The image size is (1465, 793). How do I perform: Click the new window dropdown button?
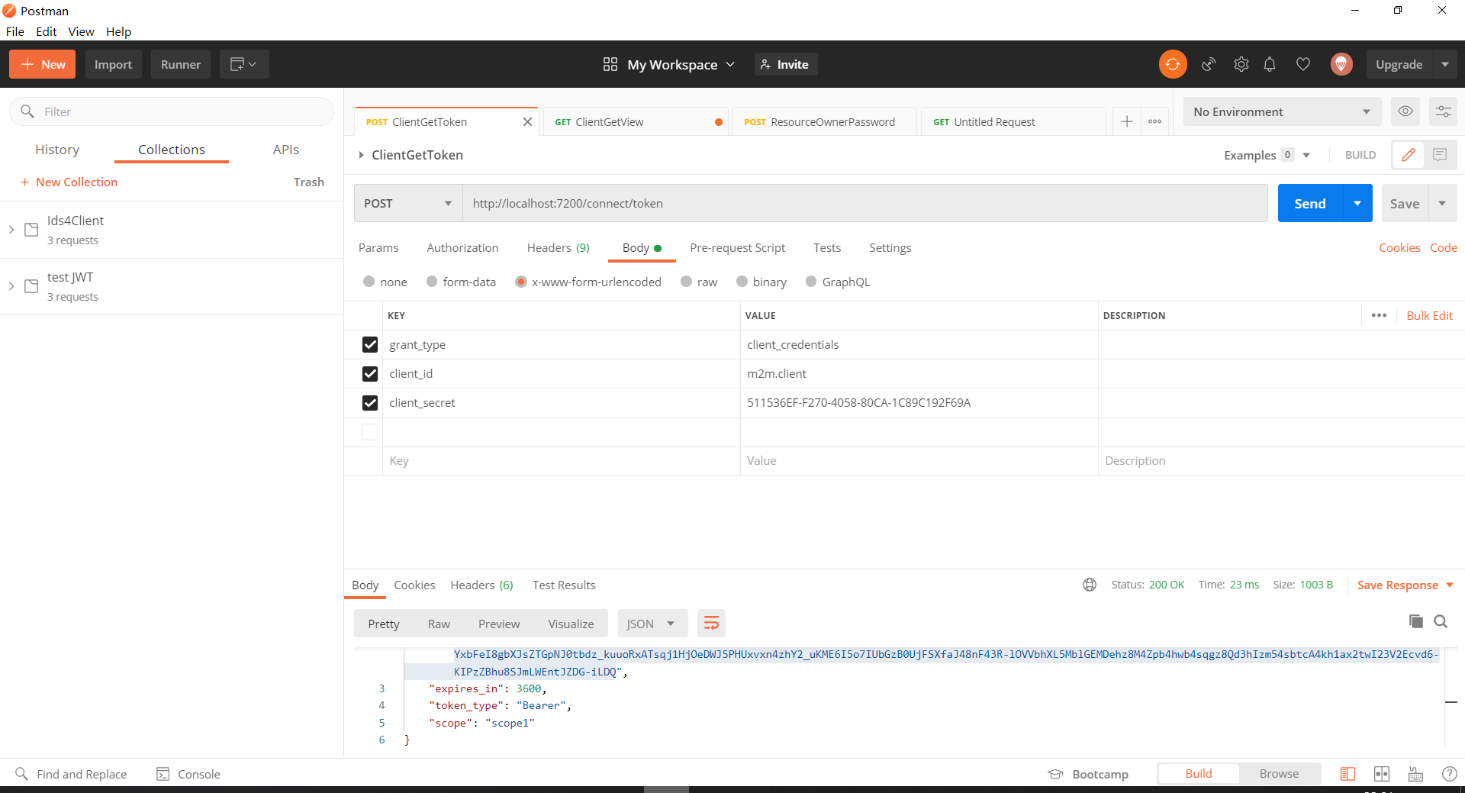244,64
